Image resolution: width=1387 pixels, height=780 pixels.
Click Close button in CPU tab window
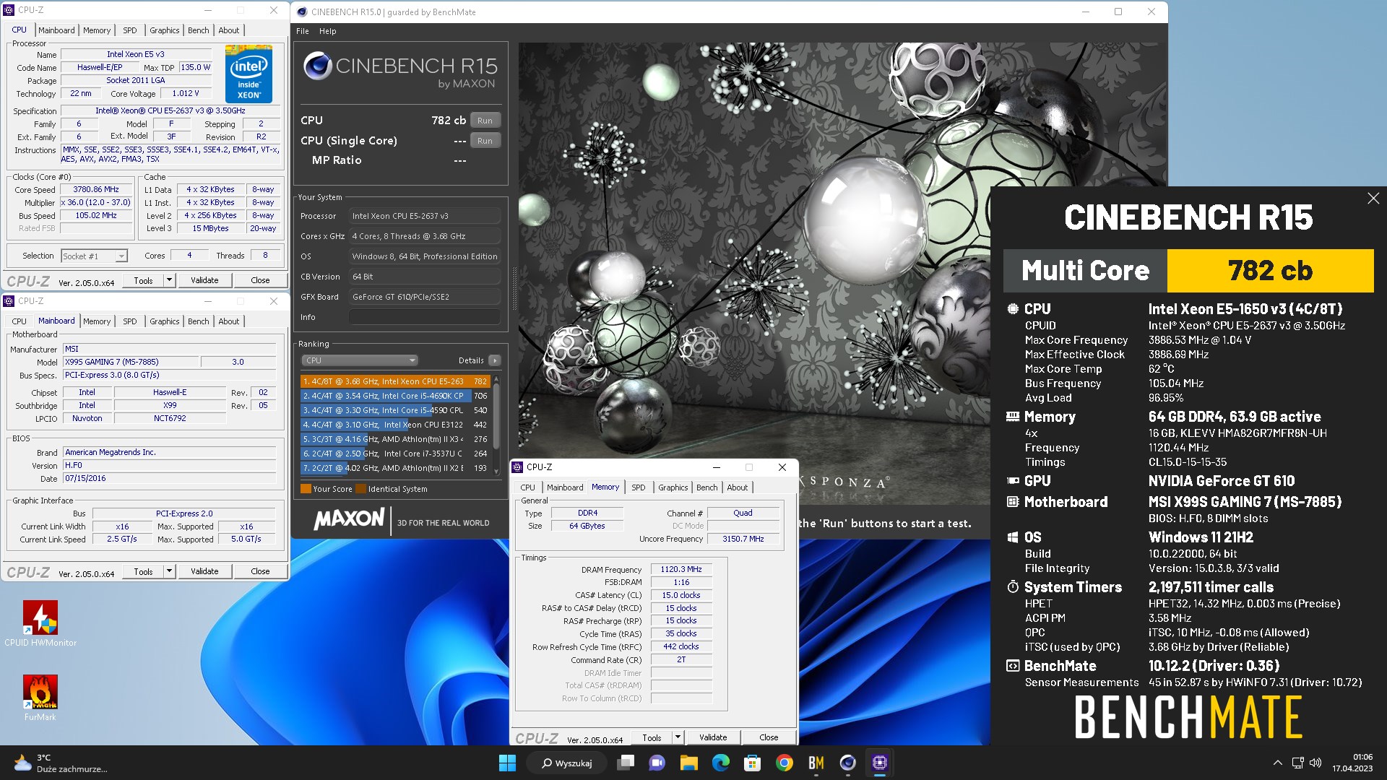pyautogui.click(x=260, y=280)
